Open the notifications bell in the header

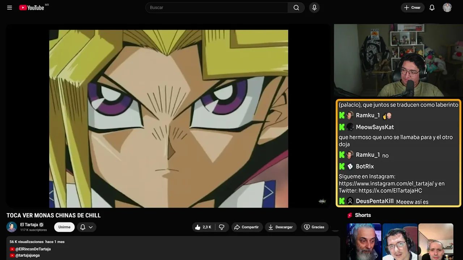[x=432, y=8]
